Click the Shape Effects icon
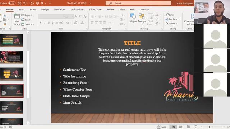This screenshot has height=129, width=230. (x=157, y=23)
